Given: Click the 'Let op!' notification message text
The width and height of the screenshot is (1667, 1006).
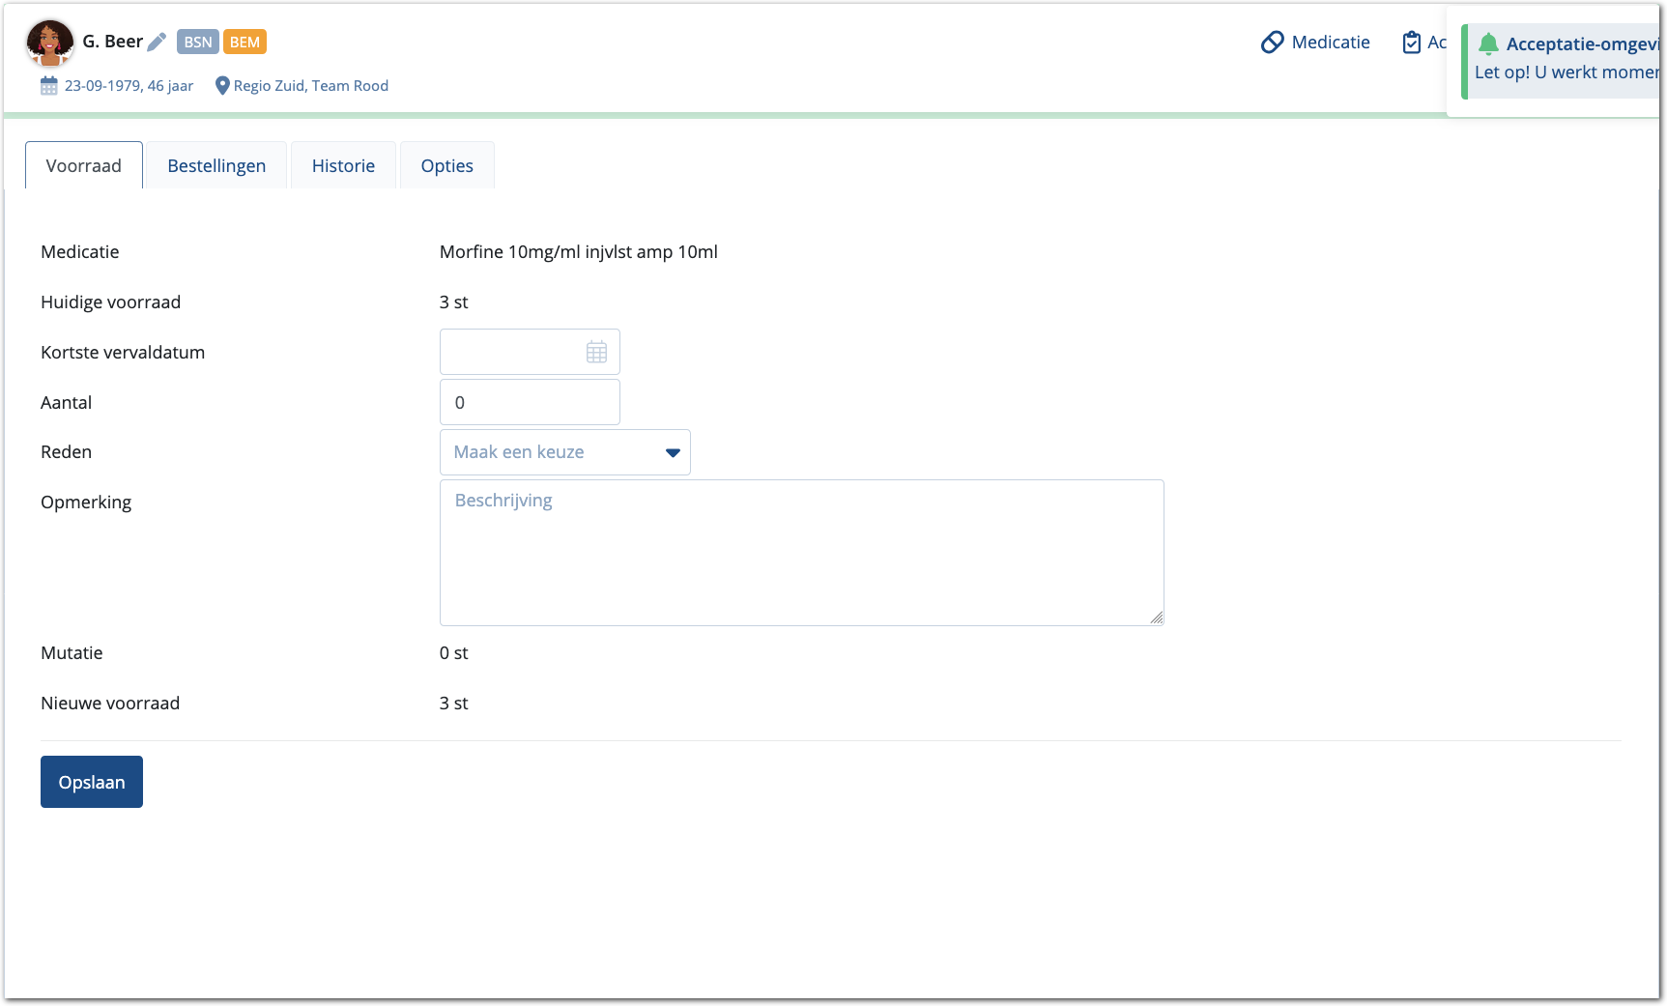Looking at the screenshot, I should pyautogui.click(x=1566, y=72).
